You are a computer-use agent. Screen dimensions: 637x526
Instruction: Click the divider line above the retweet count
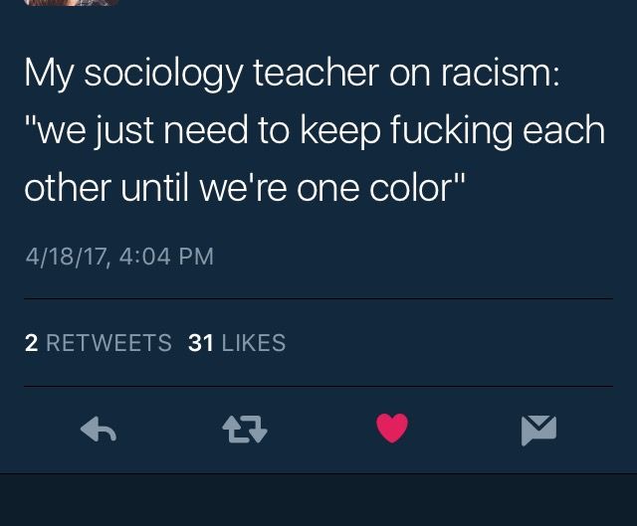(318, 298)
